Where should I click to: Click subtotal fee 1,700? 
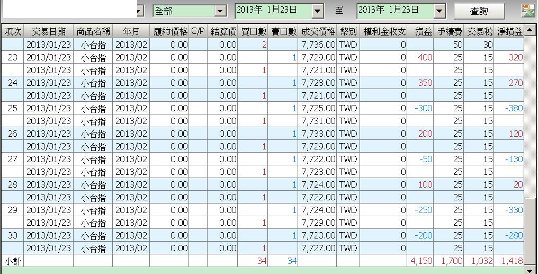452,261
